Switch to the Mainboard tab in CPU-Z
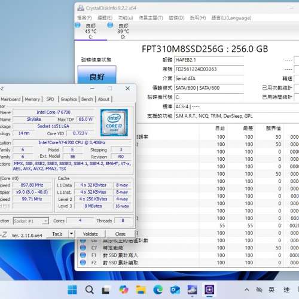 11,99
